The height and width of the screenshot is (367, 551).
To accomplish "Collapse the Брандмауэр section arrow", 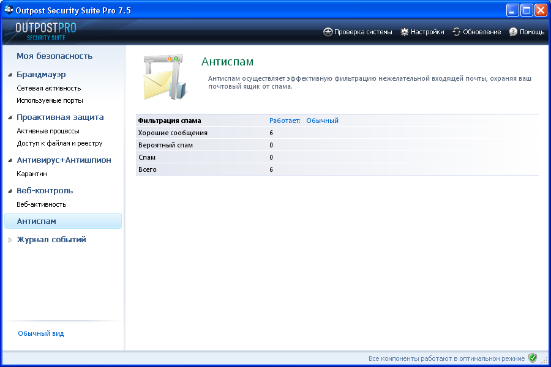I will pos(10,75).
